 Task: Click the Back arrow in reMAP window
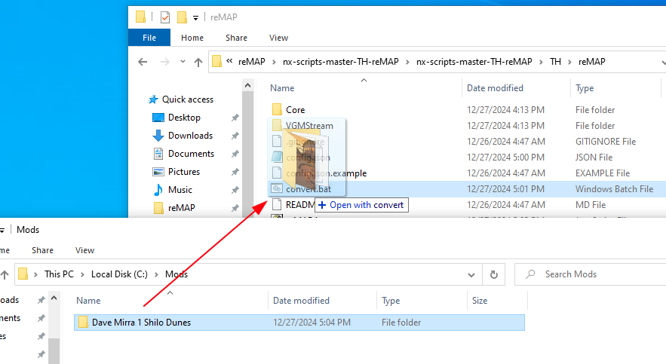pos(142,62)
